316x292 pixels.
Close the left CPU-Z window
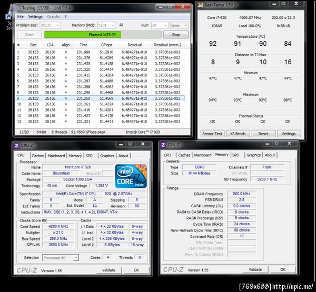pos(143,144)
